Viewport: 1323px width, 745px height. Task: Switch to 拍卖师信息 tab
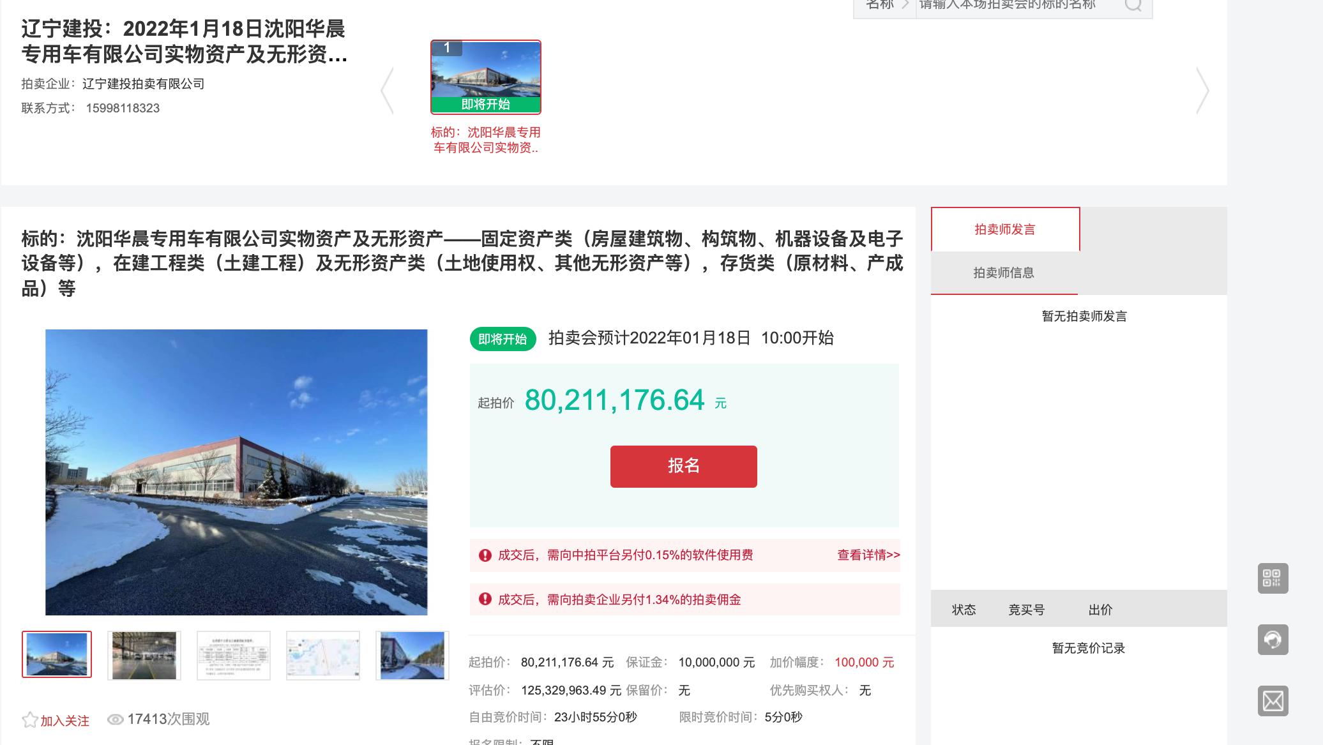click(1004, 273)
